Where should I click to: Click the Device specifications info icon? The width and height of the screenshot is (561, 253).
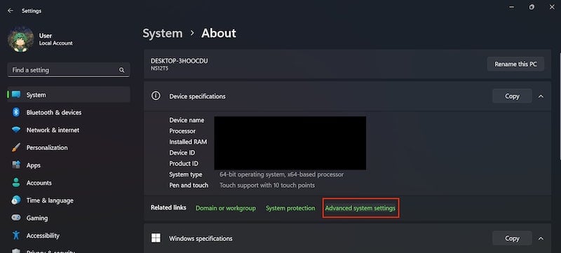(x=156, y=96)
